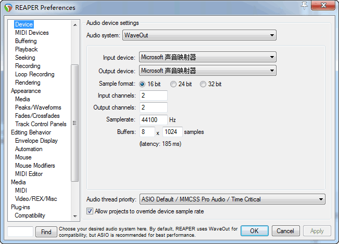Viewport: 339px width, 244px height.
Task: Select the Appearance category
Action: pyautogui.click(x=26, y=91)
